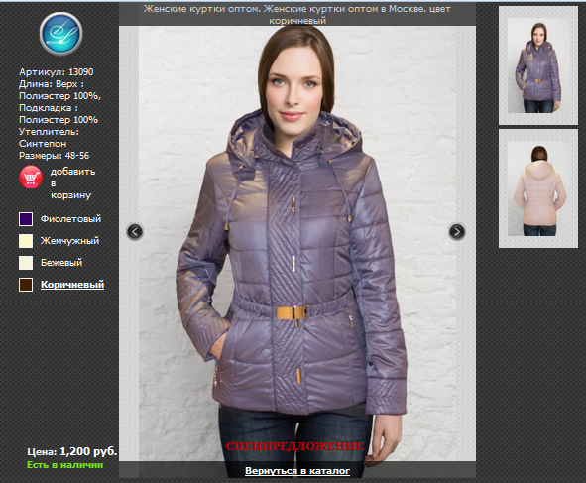Select the Фиолетовый purple color swatch
The width and height of the screenshot is (586, 483).
(x=26, y=219)
